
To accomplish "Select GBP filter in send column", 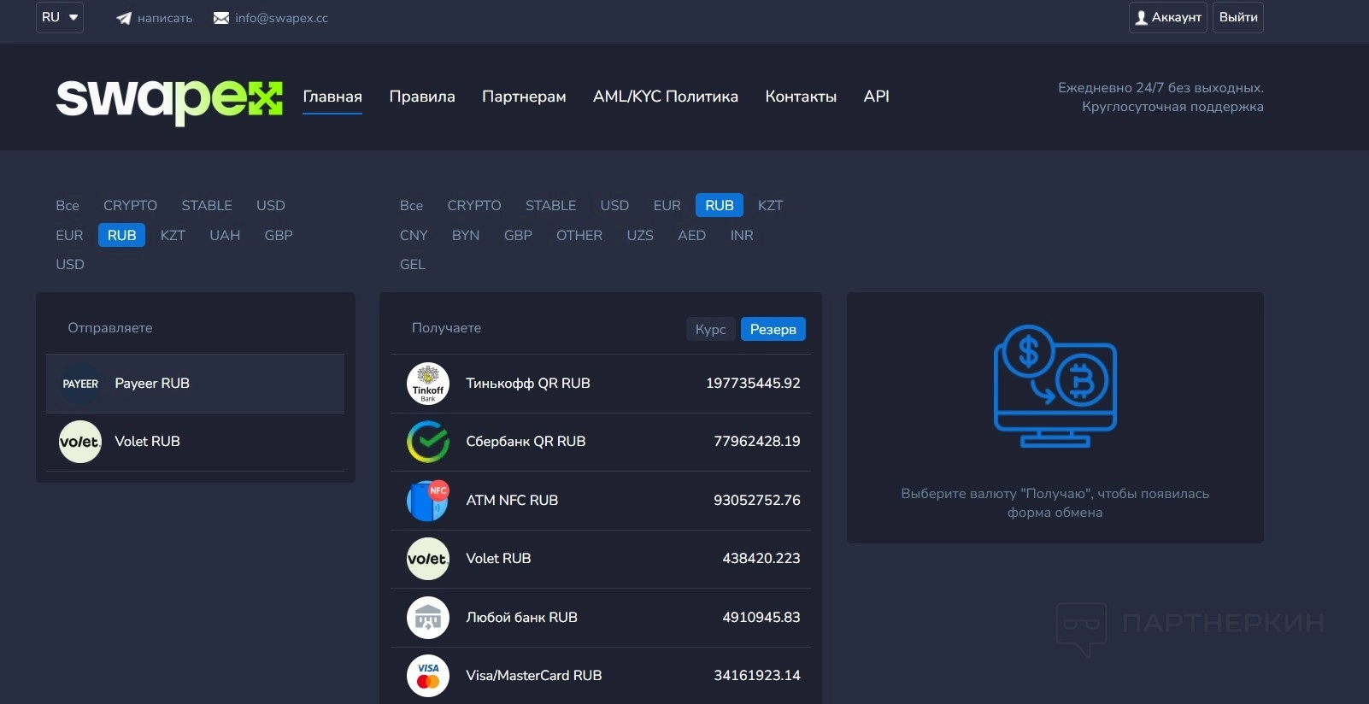I will pos(279,235).
